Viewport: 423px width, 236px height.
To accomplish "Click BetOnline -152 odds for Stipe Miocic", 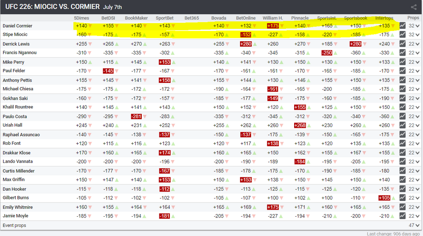I will pos(246,35).
